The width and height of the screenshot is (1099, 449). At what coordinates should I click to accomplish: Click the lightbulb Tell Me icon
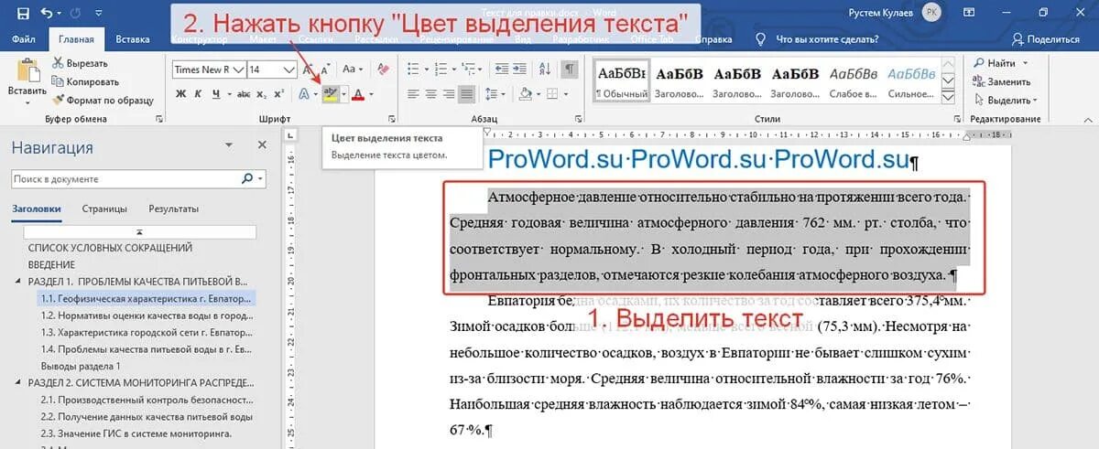(x=760, y=39)
